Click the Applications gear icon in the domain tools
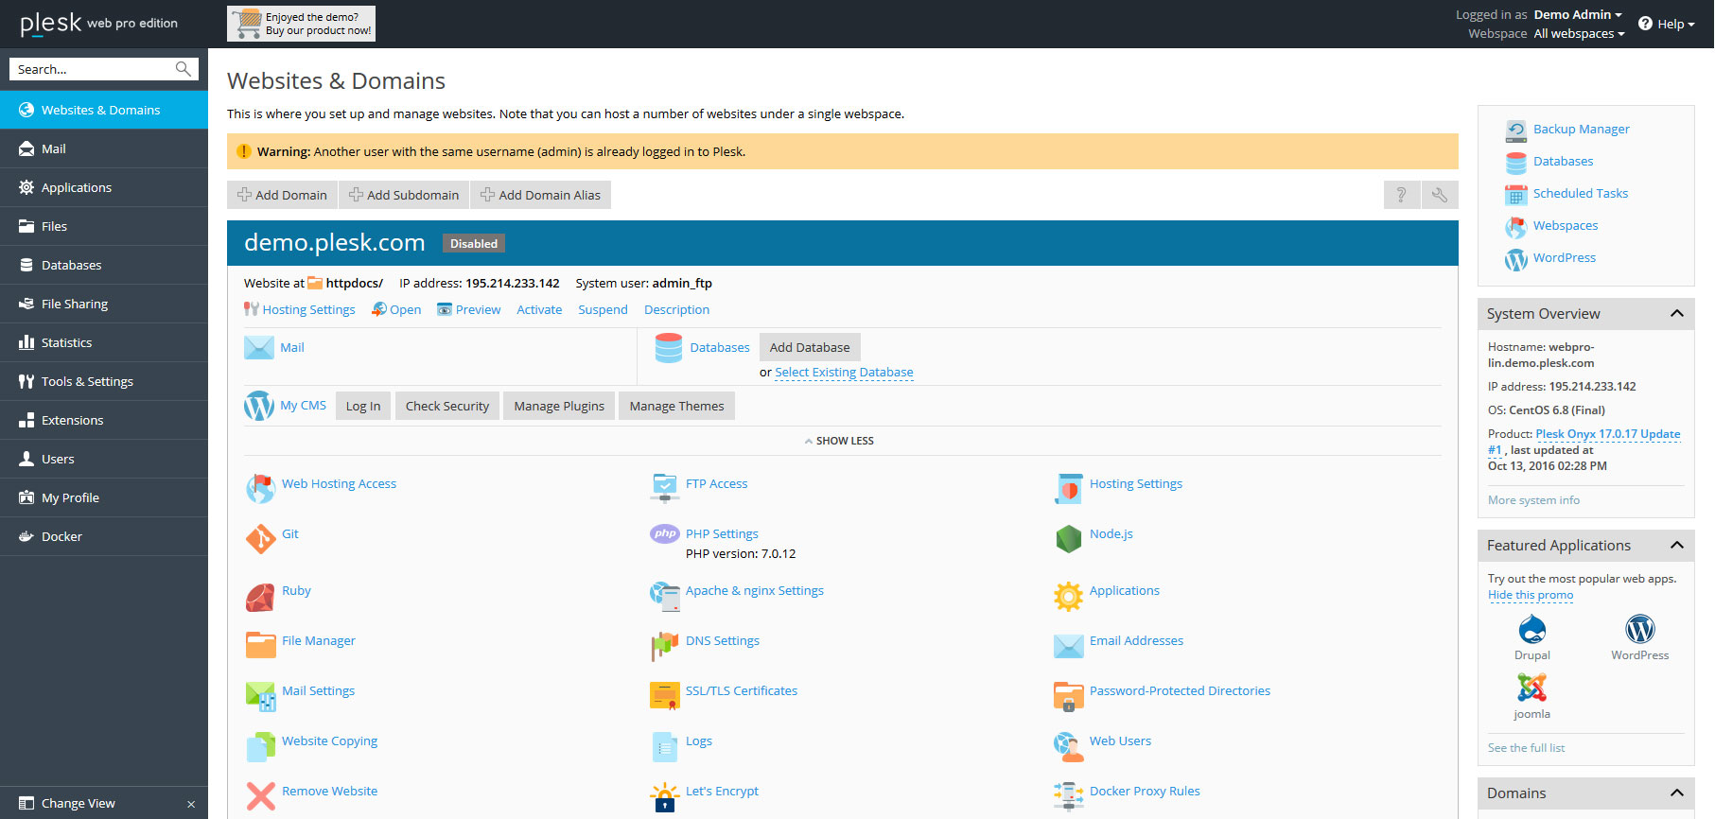This screenshot has height=819, width=1715. (x=1069, y=597)
